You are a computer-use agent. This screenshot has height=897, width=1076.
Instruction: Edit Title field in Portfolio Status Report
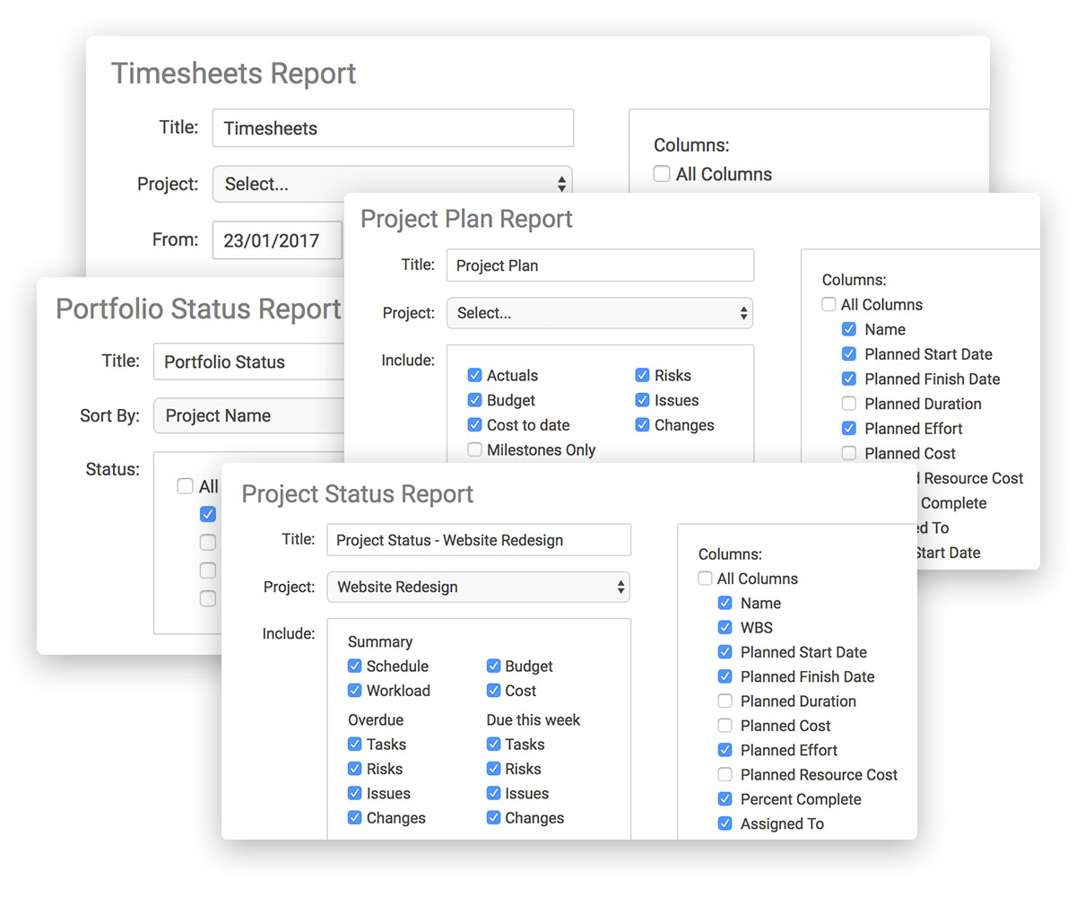(x=248, y=362)
